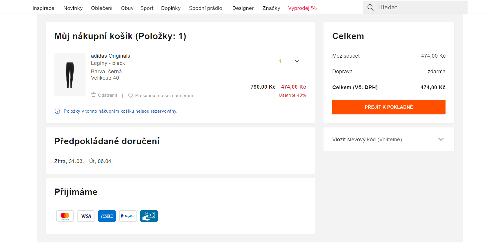This screenshot has height=243, width=489.
Task: Click the Přesunout na seznam přání link
Action: (x=164, y=95)
